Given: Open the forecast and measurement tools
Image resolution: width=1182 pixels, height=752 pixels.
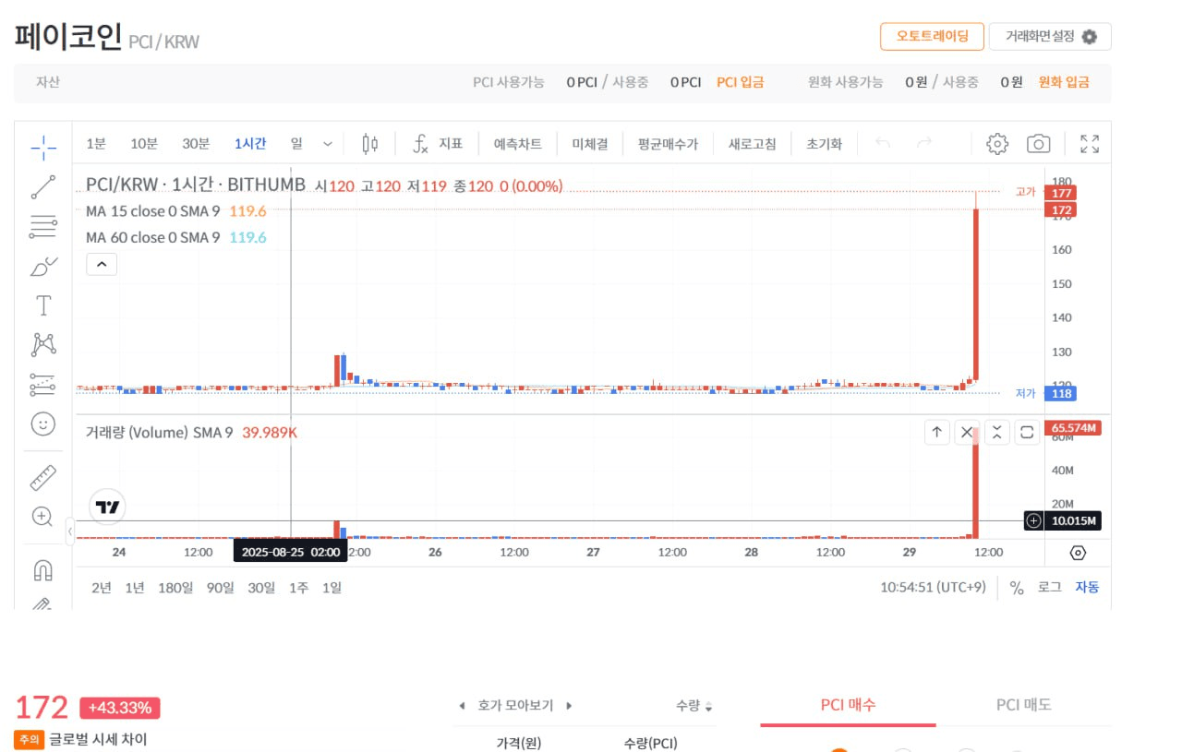Looking at the screenshot, I should [x=43, y=384].
